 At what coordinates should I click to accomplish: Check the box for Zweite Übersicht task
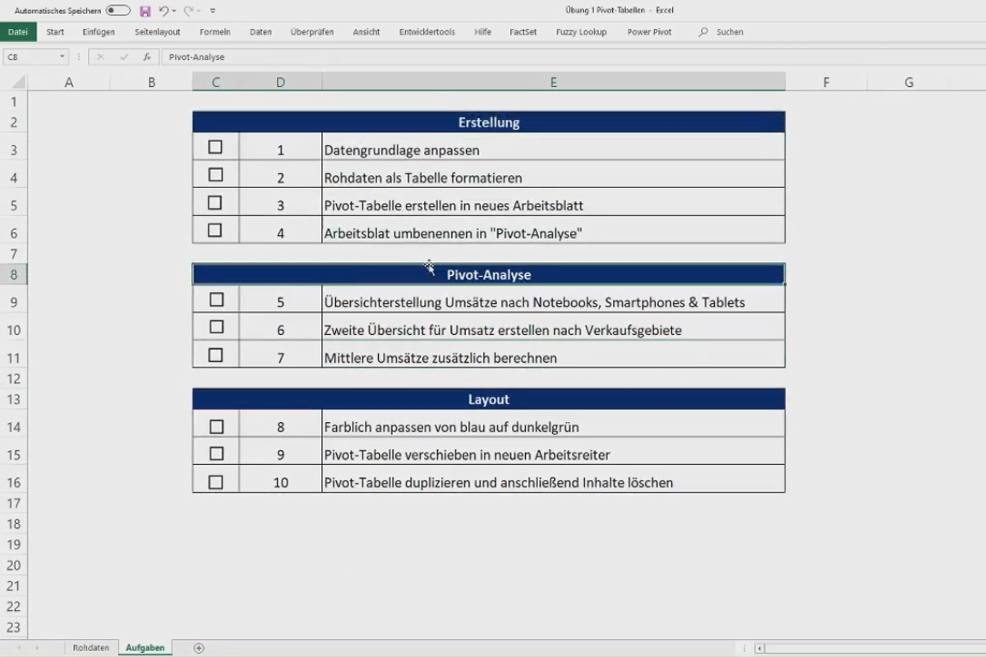(216, 327)
